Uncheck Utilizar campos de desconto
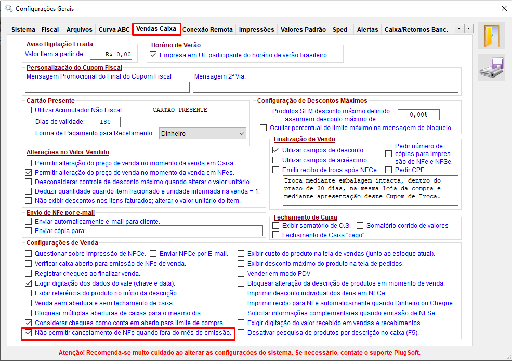 pyautogui.click(x=276, y=150)
